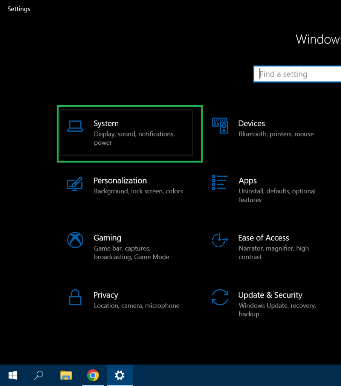Screen dimensions: 341x386
Task: Click the Personalization paintbrush icon
Action: point(75,184)
